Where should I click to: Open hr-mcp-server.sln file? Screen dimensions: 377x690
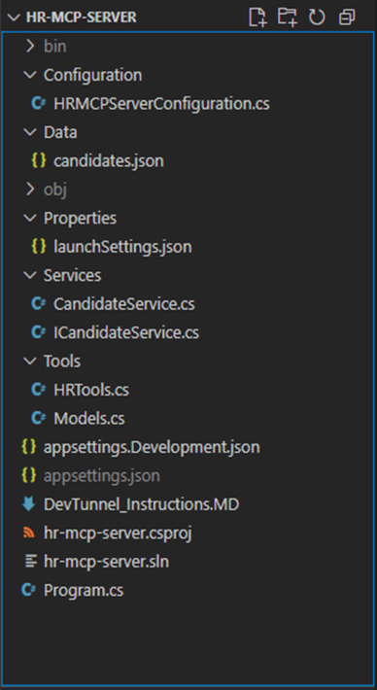point(106,562)
